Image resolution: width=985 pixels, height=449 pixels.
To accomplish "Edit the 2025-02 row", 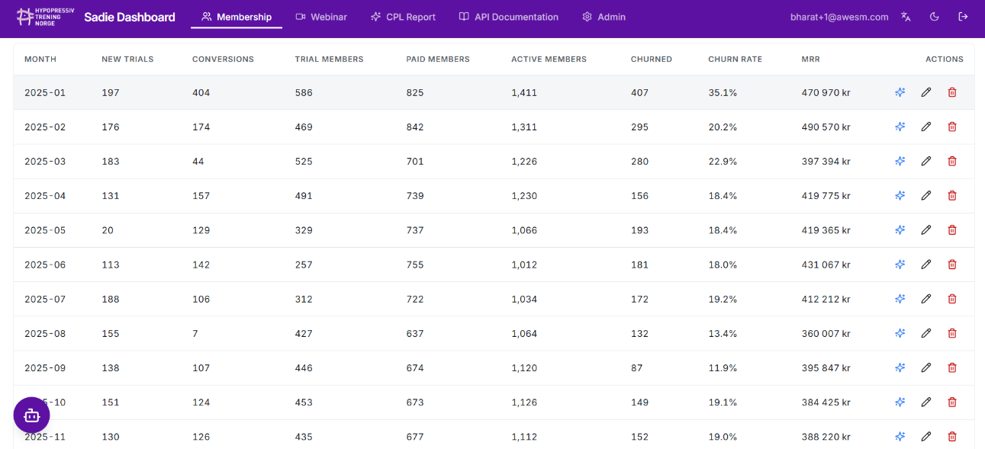I will point(926,127).
